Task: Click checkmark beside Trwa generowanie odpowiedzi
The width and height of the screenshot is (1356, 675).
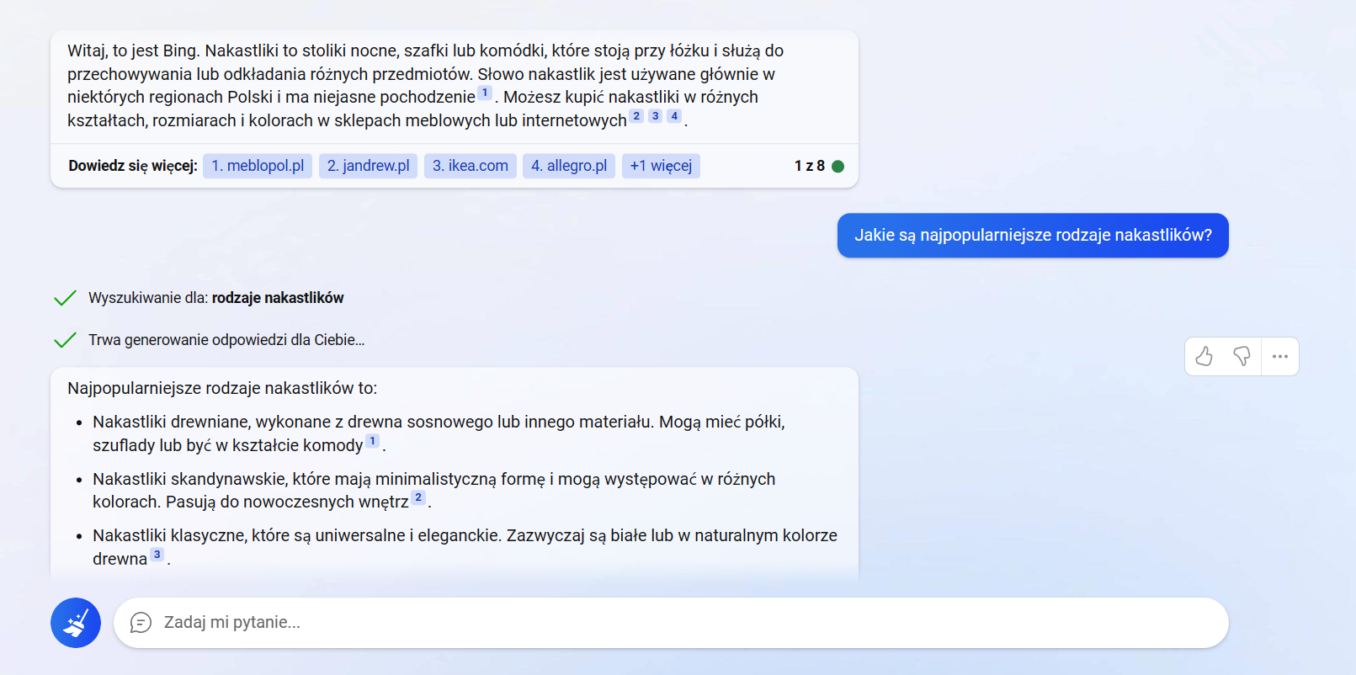Action: pos(65,340)
